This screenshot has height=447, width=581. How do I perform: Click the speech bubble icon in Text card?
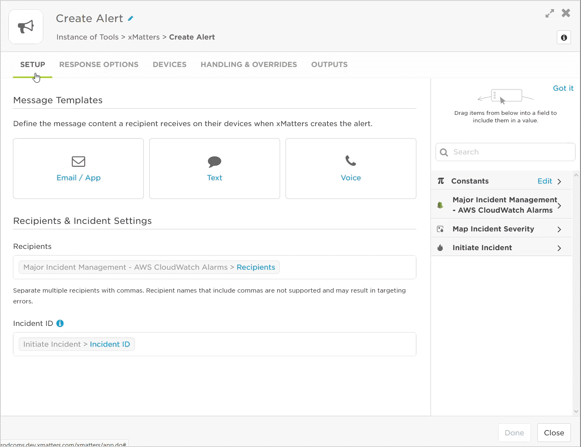pyautogui.click(x=215, y=161)
